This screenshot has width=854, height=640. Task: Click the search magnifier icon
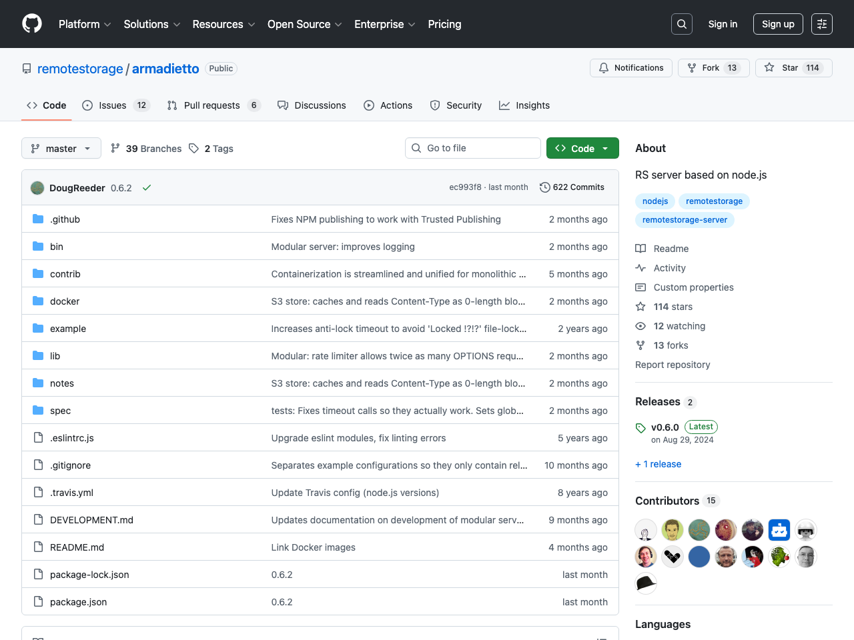pos(681,23)
